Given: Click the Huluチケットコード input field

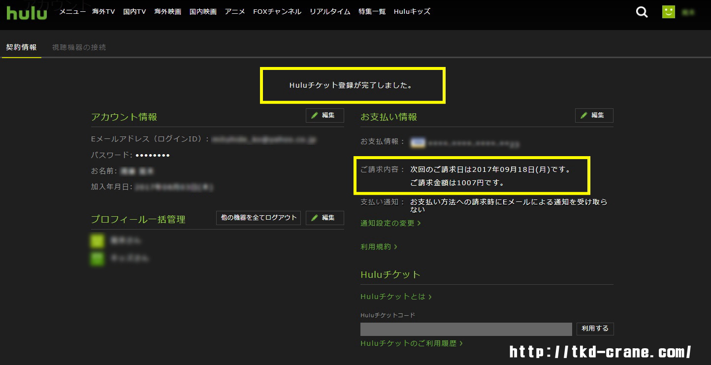Looking at the screenshot, I should click(466, 329).
